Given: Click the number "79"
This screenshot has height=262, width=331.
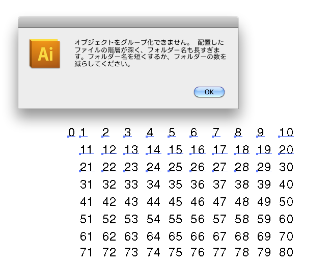Looking at the screenshot, I should (264, 252).
